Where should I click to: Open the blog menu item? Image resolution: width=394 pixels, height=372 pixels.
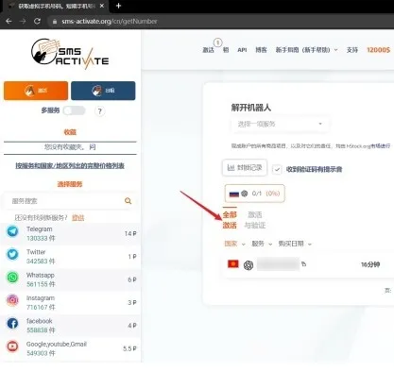(261, 50)
